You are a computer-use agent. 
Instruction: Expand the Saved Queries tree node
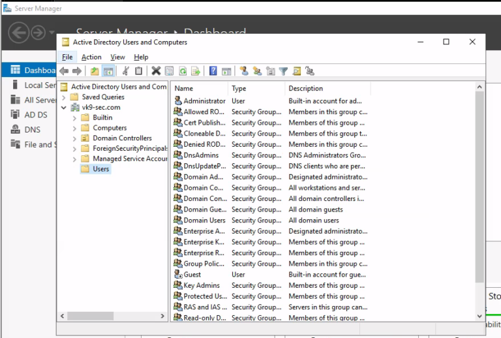point(64,97)
